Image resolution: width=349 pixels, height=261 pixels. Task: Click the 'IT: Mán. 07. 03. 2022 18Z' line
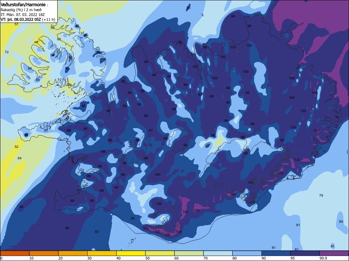[22, 15]
